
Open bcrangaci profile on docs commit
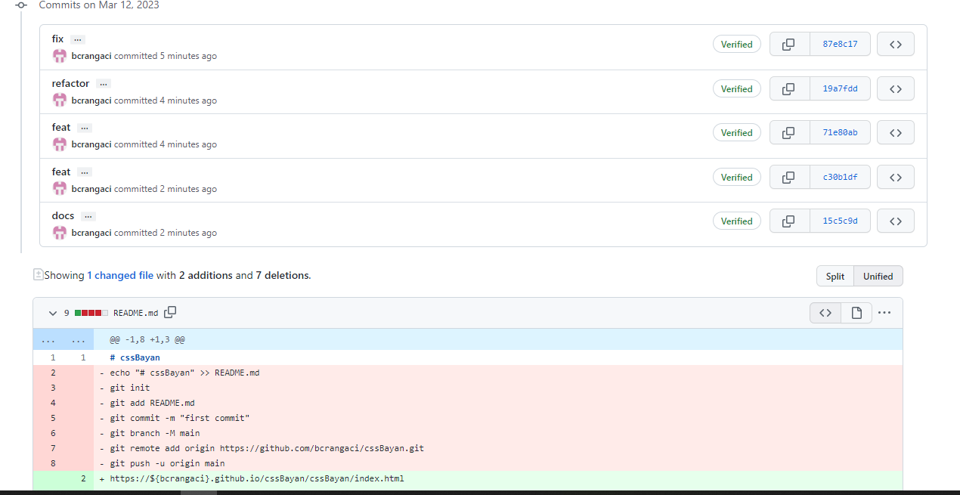91,233
